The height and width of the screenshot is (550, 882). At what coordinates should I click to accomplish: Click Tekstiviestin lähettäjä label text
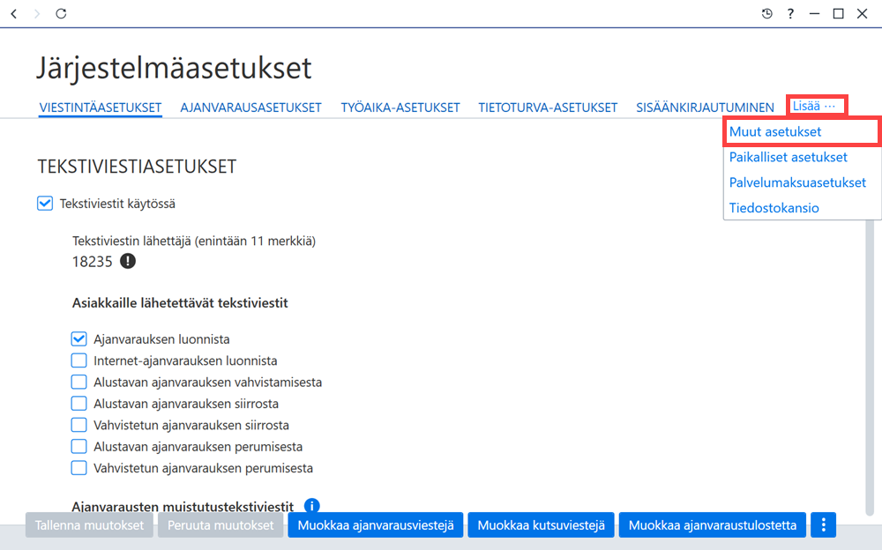[x=193, y=241]
